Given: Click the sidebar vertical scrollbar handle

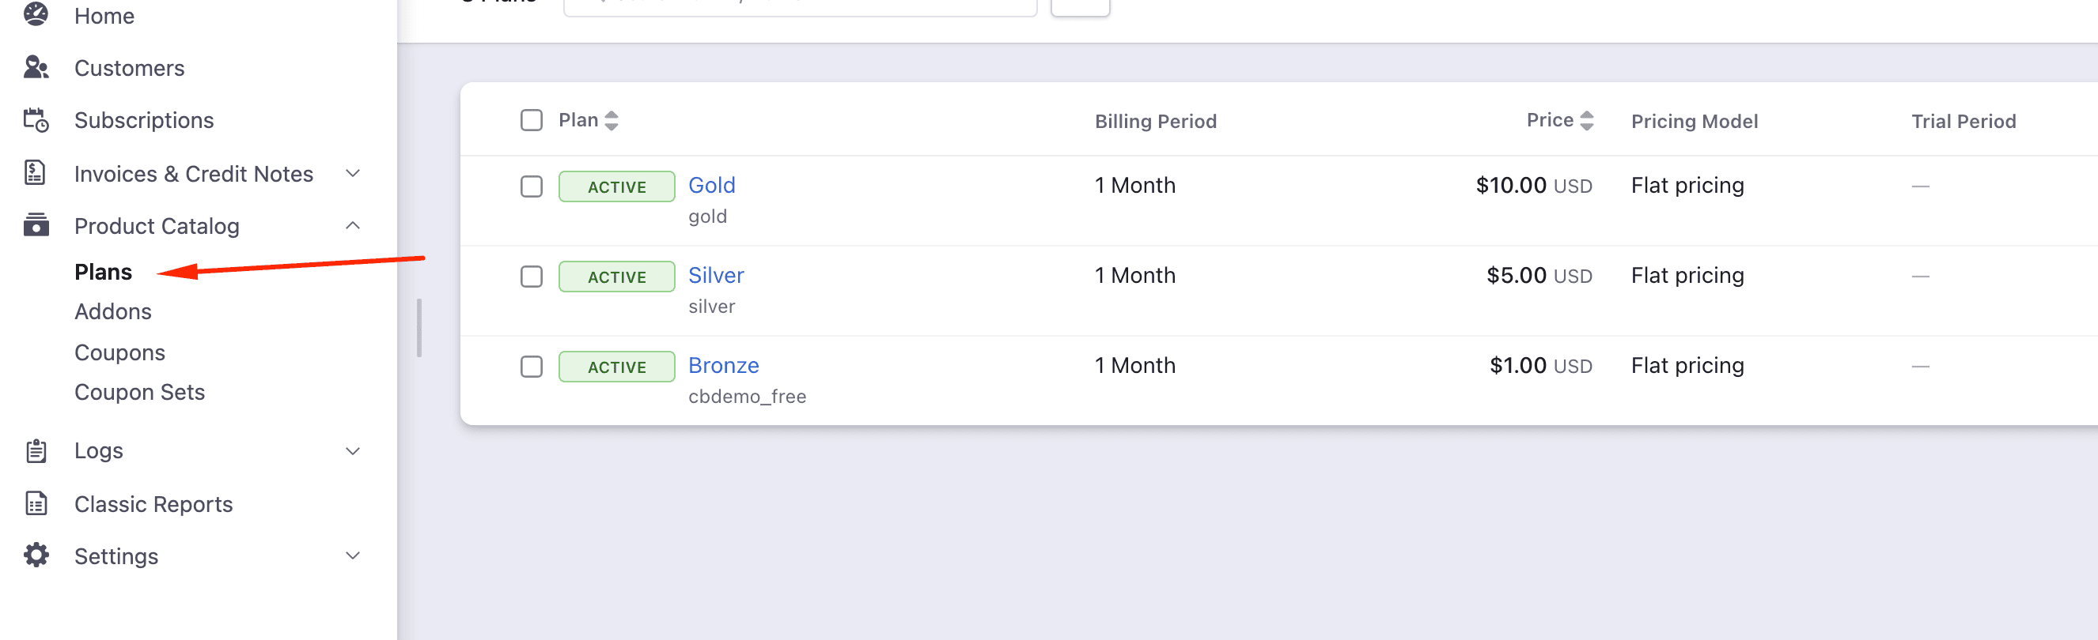Looking at the screenshot, I should click(x=418, y=328).
